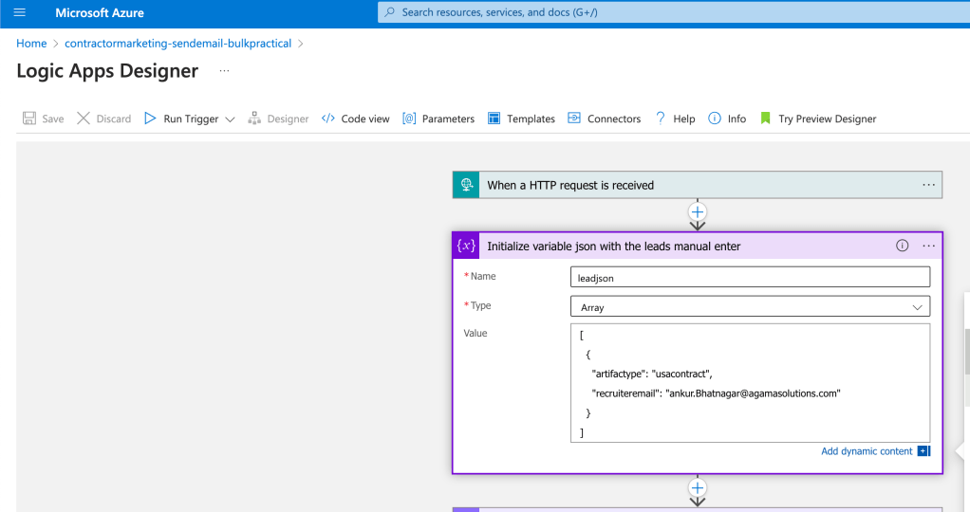Click the vertical scrollbar of the designer canvas
This screenshot has width=970, height=512.
pos(966,353)
